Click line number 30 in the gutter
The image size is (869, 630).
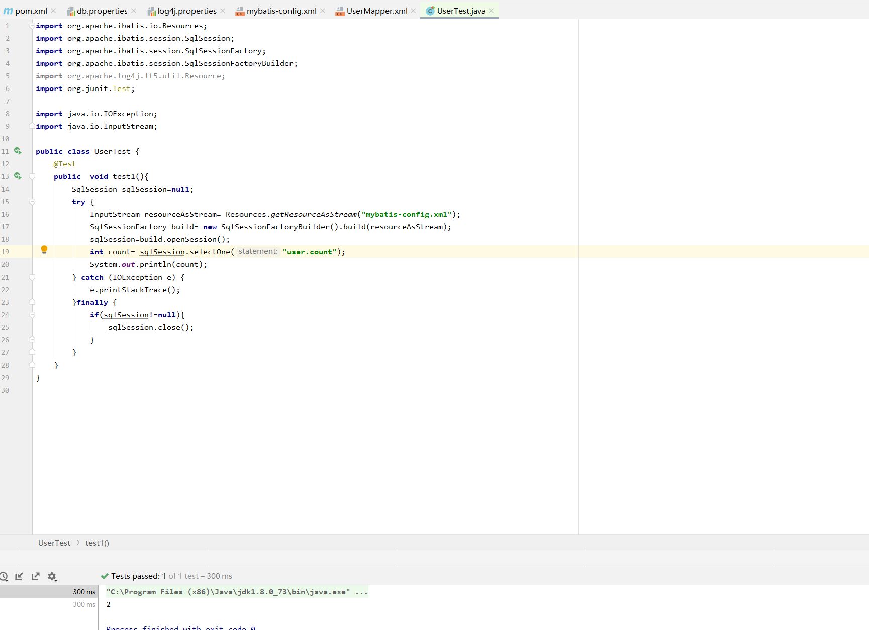(x=5, y=390)
